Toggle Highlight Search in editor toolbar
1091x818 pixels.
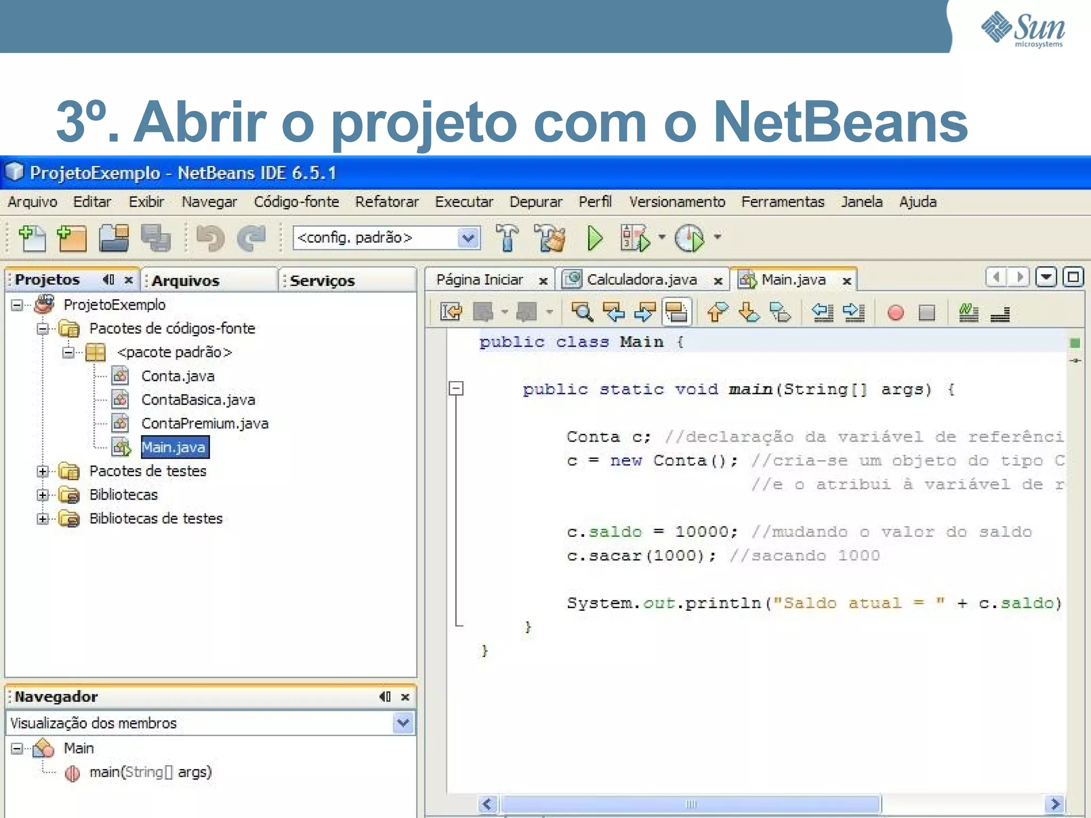pos(677,312)
